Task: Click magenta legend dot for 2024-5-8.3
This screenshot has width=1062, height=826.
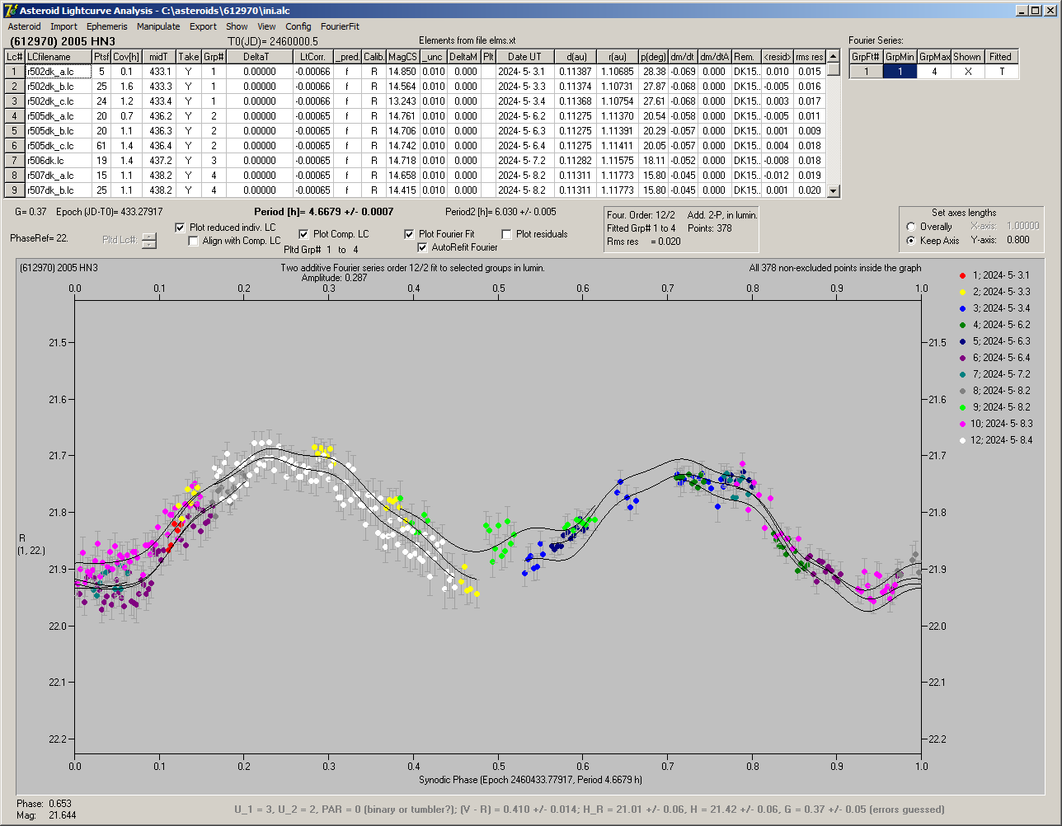Action: (962, 424)
